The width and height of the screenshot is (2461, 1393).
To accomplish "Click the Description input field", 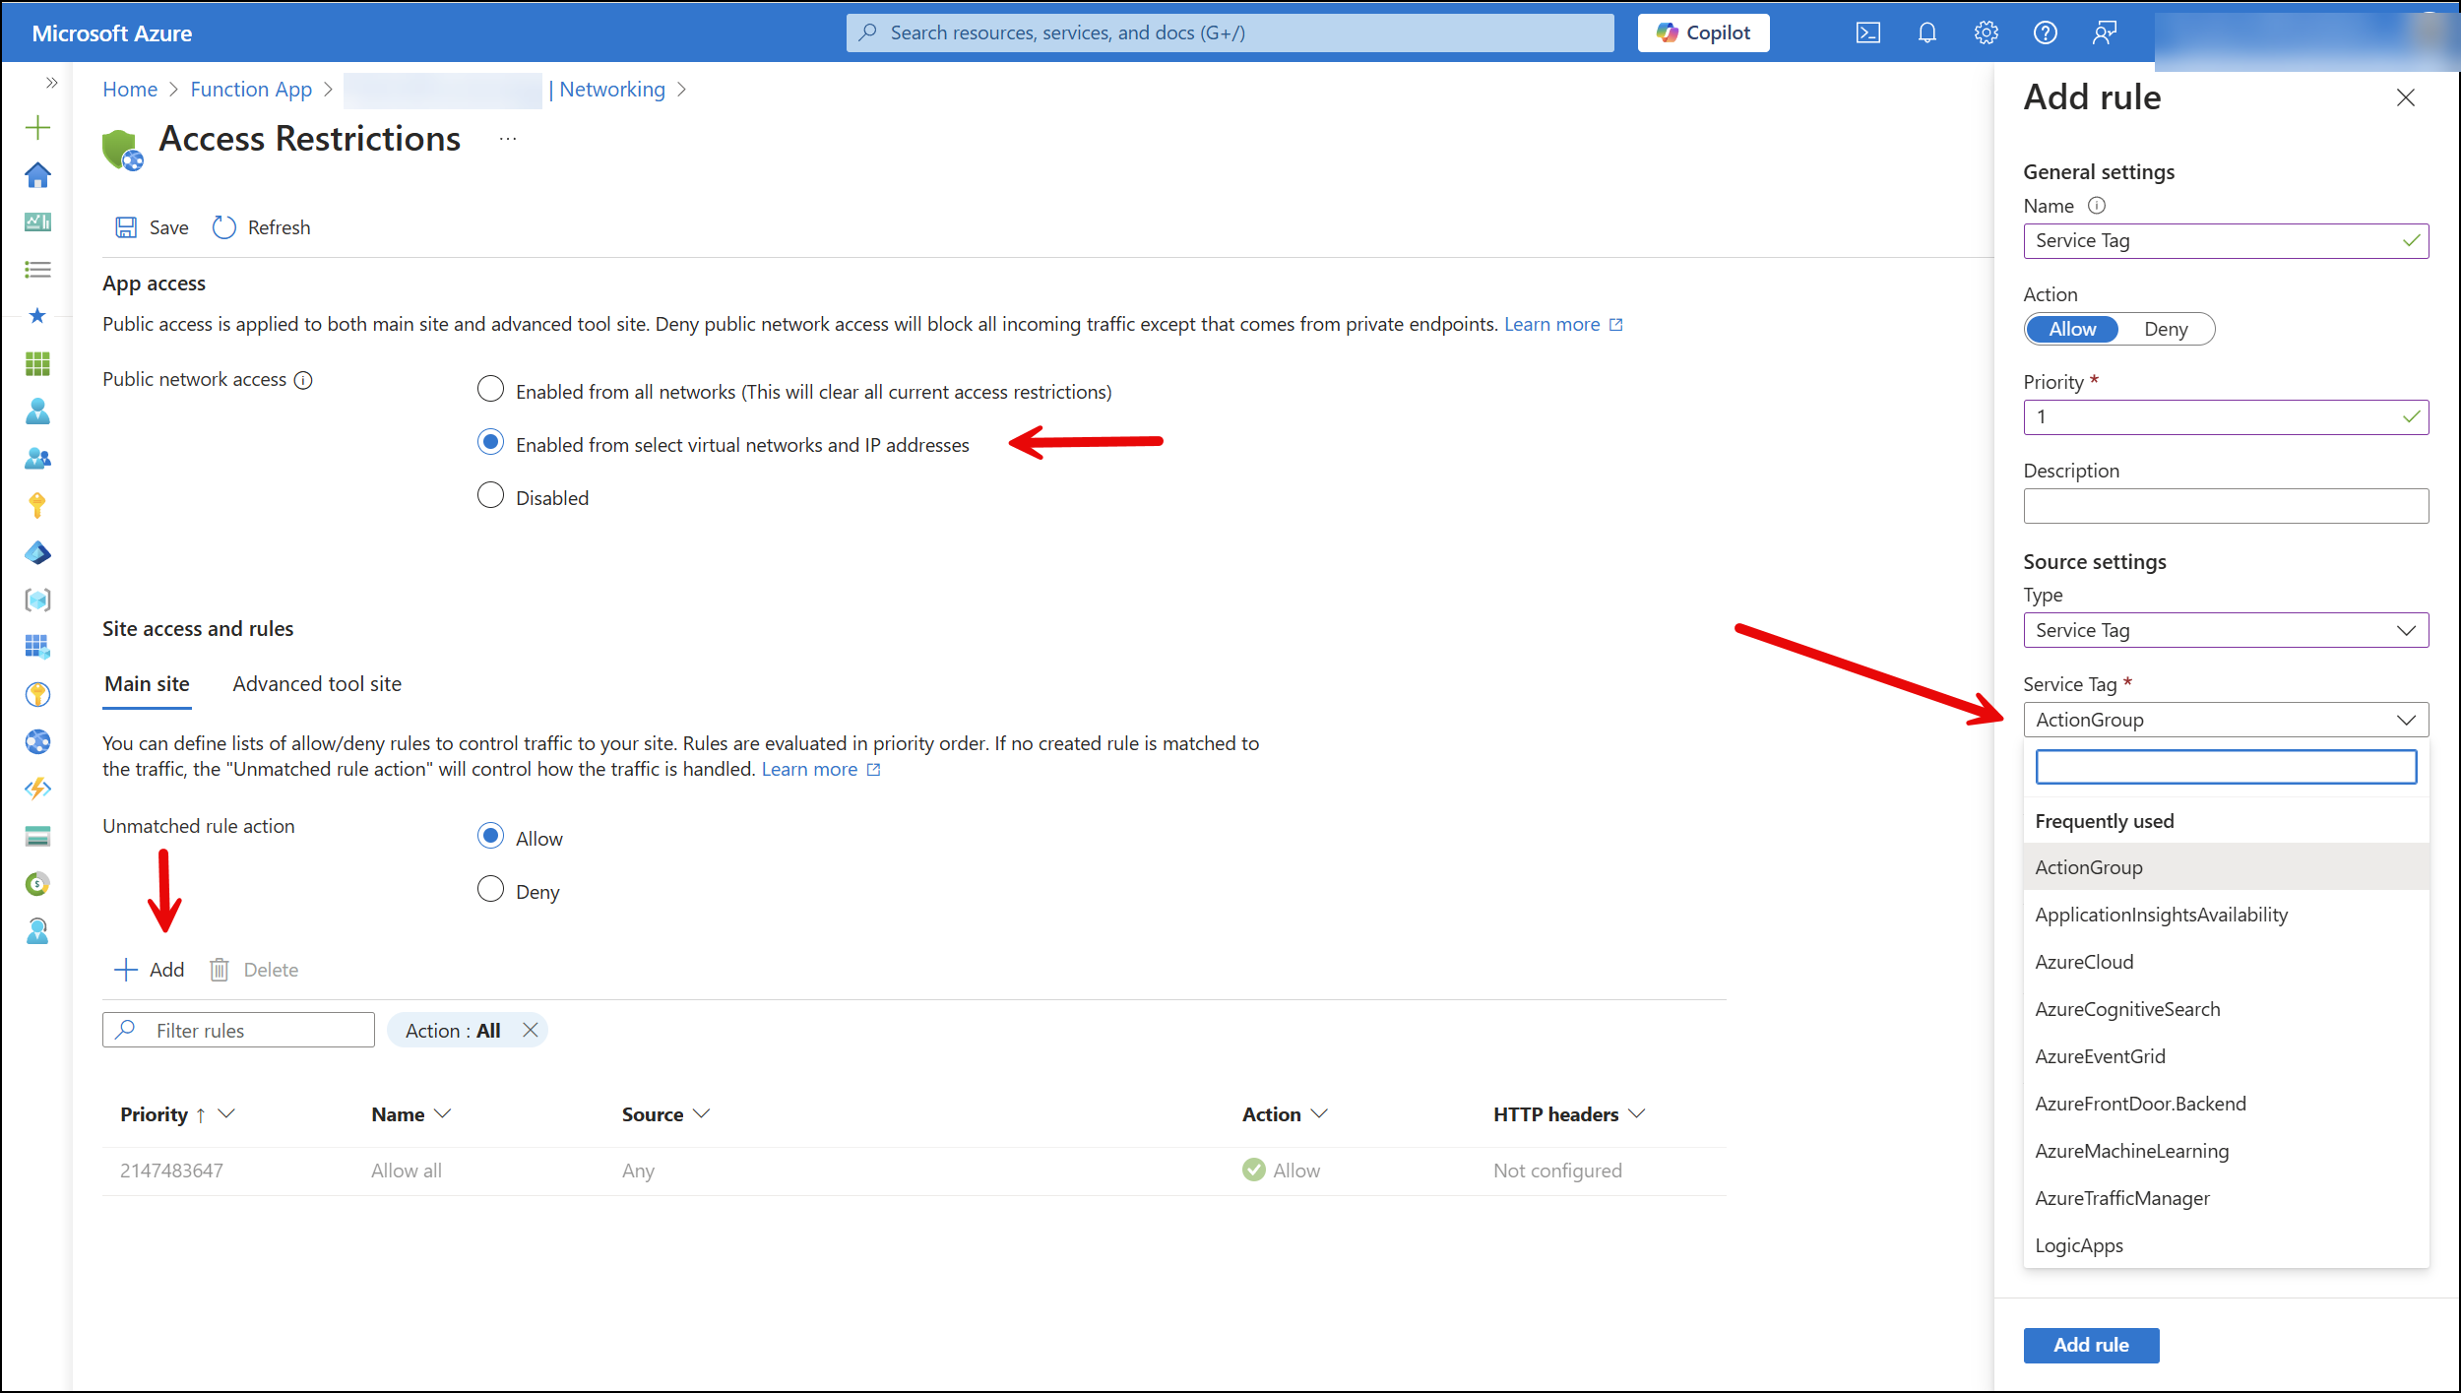I will click(x=2226, y=506).
